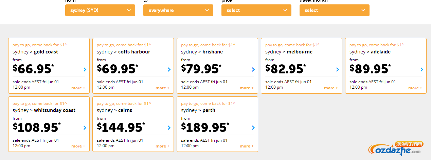Select the $89.95 Sydney to Adelaide price
Screen dimensions: 431x160
pyautogui.click(x=370, y=69)
